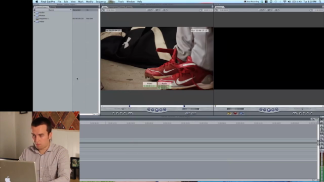Screen dimensions: 324x182
Task: Click the Viewer Add Motion Keyframe button
Action: pos(121,113)
